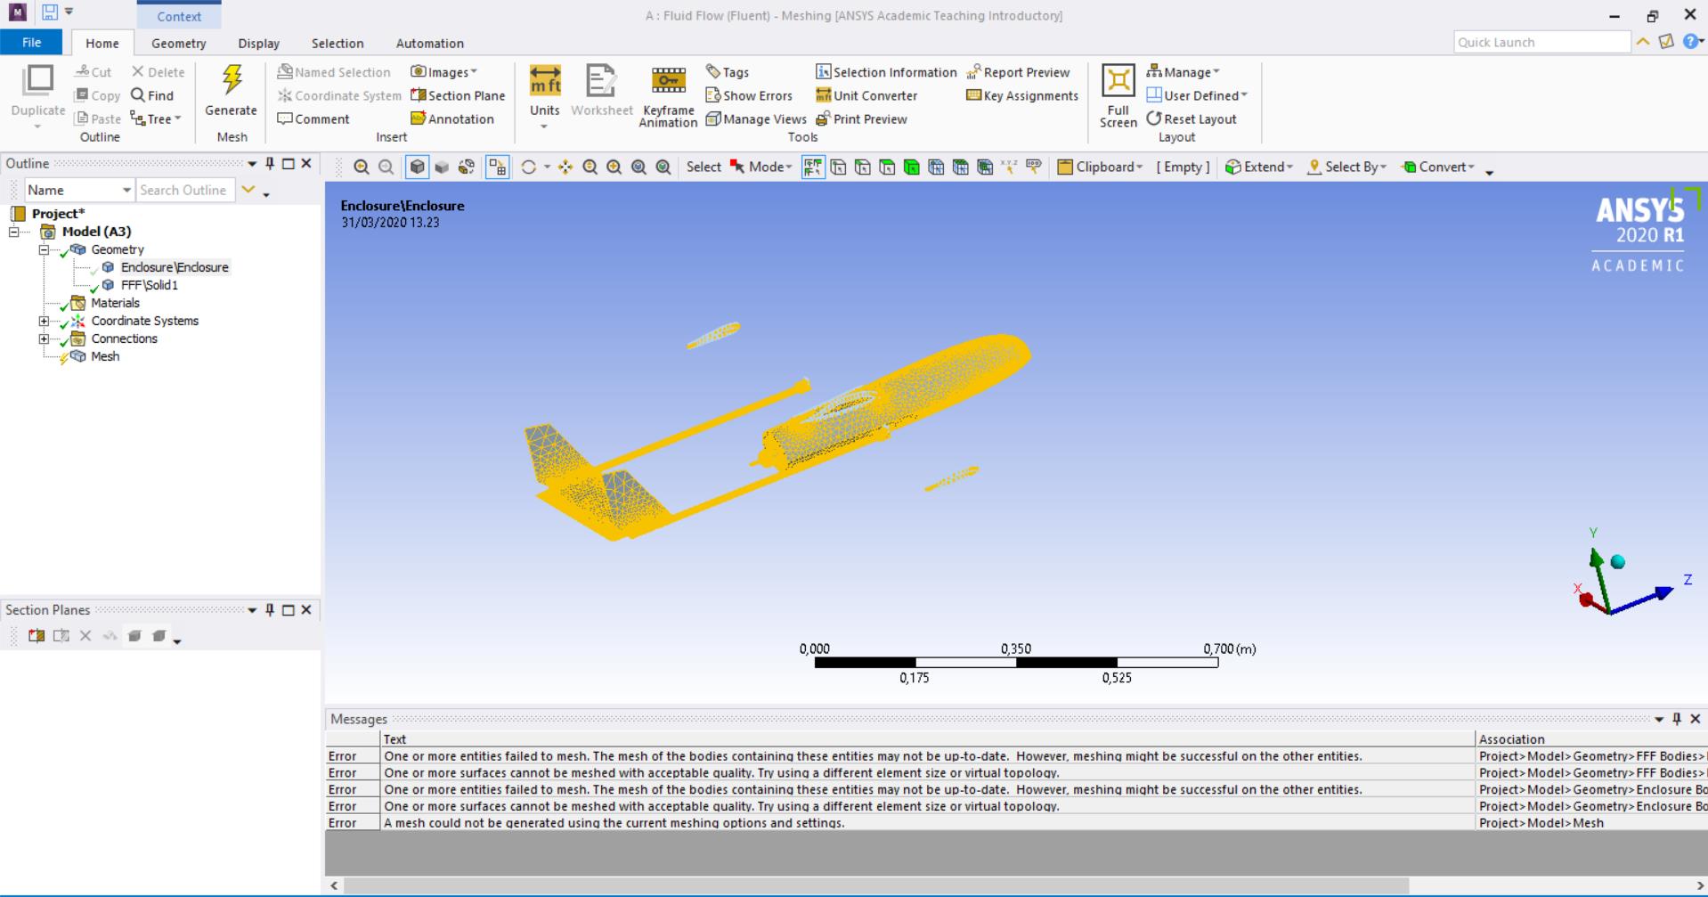Screen dimensions: 1708x897
Task: Click the Search Outline input field
Action: pyautogui.click(x=185, y=190)
